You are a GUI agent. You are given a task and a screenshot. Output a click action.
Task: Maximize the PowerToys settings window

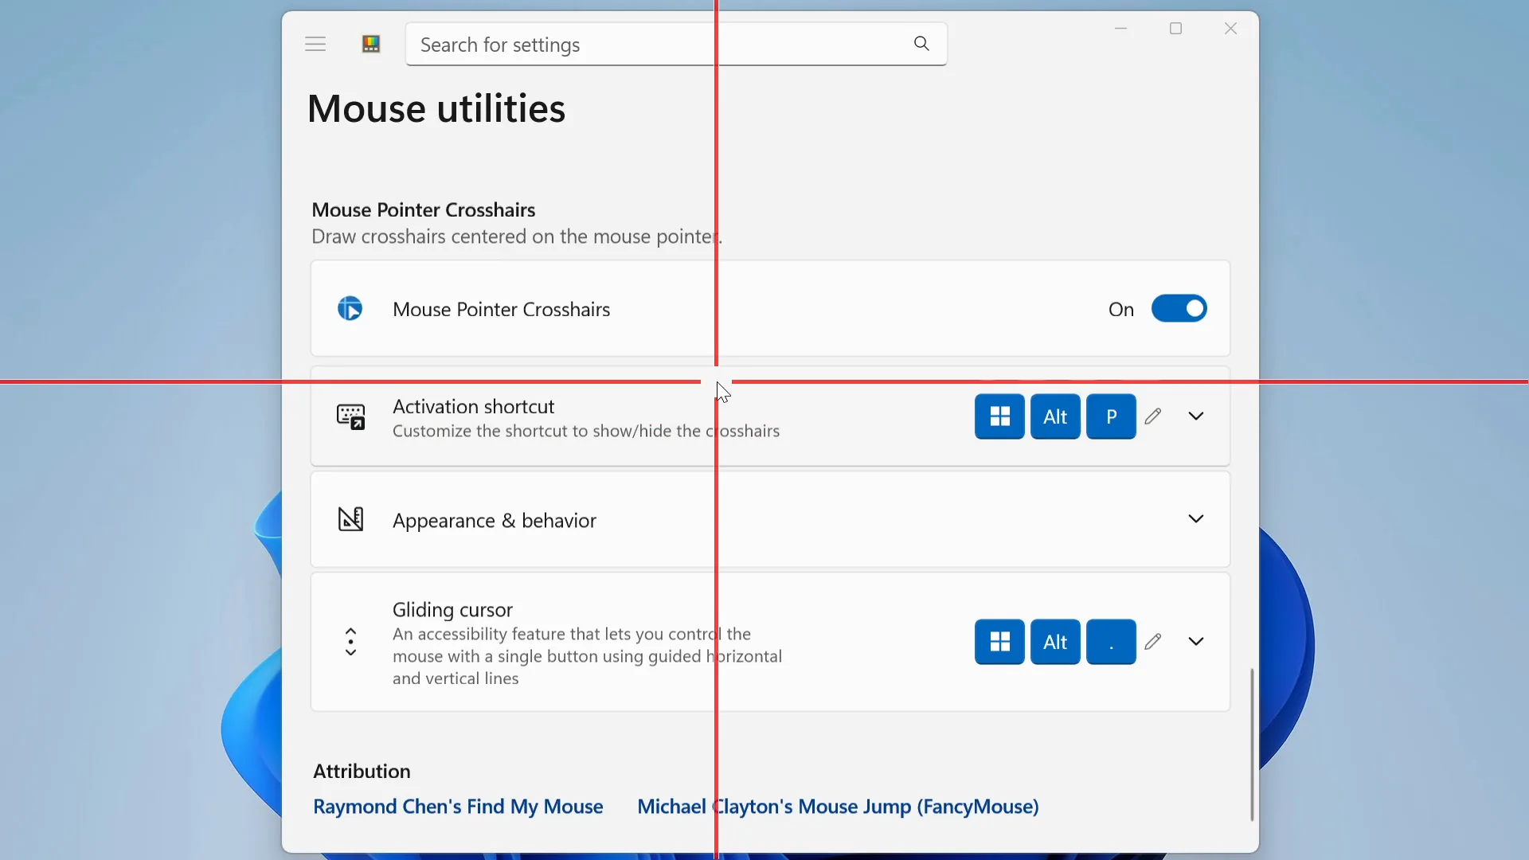1175,29
